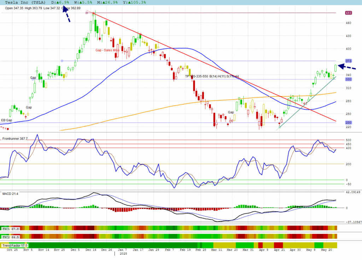
Task: Click the Jan 17 date label
Action: coord(138,250)
